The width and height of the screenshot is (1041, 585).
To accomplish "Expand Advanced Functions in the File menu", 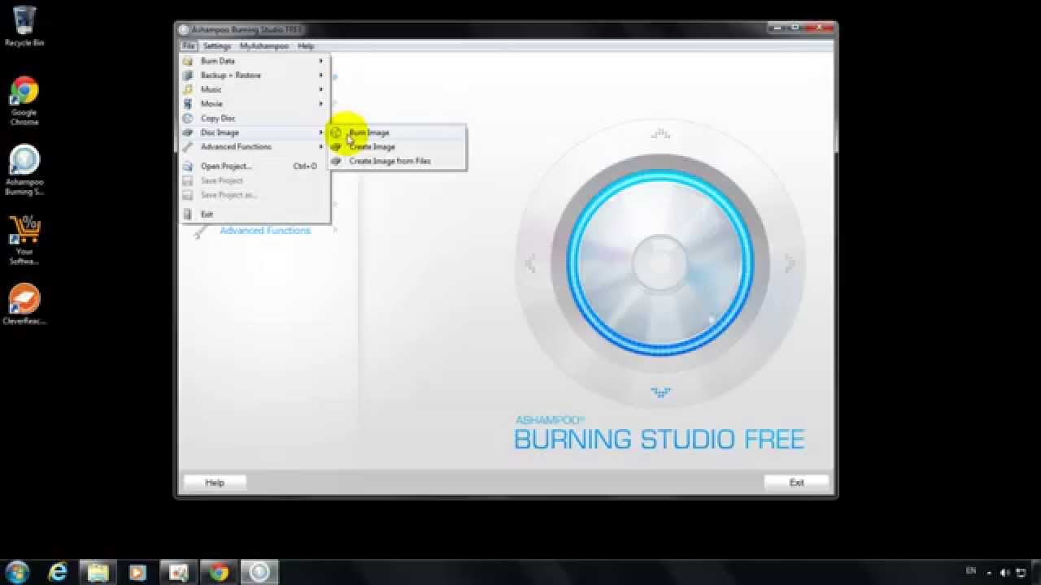I will 255,147.
